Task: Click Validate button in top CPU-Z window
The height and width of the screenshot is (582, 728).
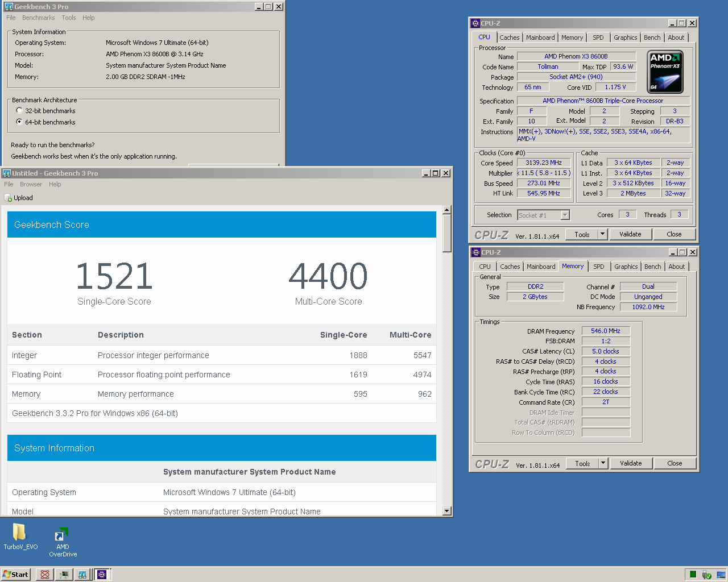Action: (x=630, y=234)
